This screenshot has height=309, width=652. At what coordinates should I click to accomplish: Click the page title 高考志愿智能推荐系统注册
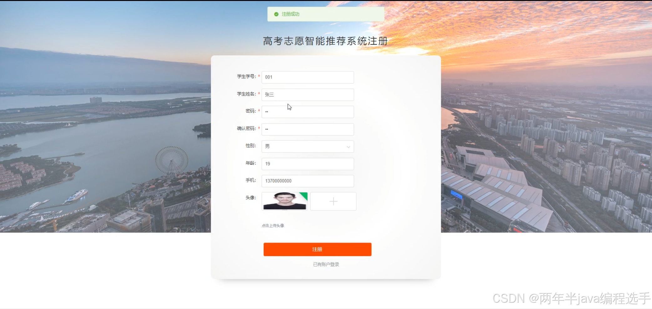coord(325,41)
